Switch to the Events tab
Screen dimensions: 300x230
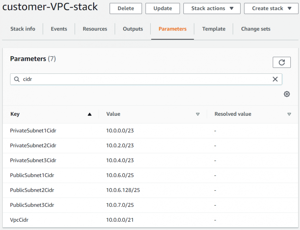(59, 29)
